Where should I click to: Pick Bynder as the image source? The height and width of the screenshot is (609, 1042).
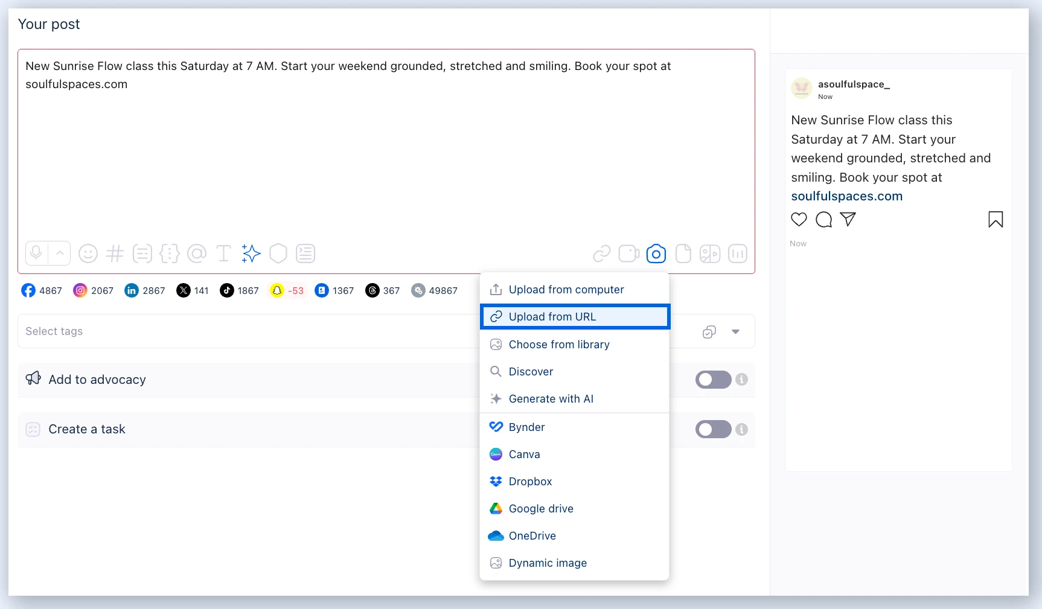(574, 427)
